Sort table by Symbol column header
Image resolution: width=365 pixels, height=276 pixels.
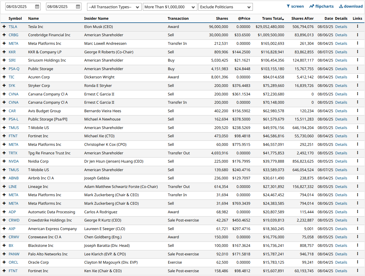15,18
